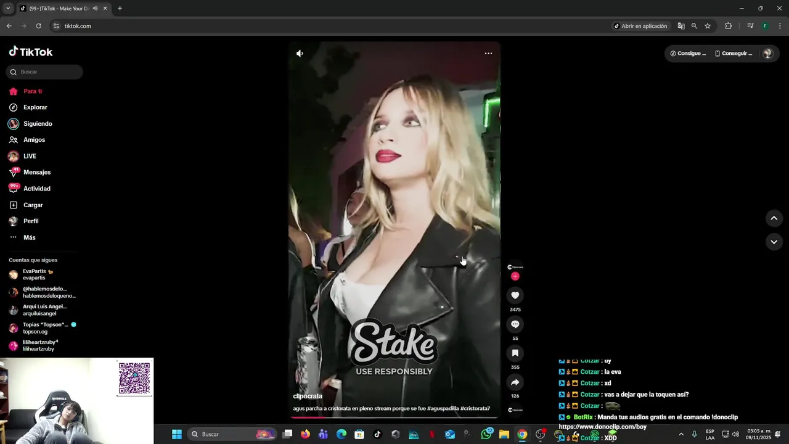
Task: Open File Explorer from the taskbar
Action: [x=504, y=434]
